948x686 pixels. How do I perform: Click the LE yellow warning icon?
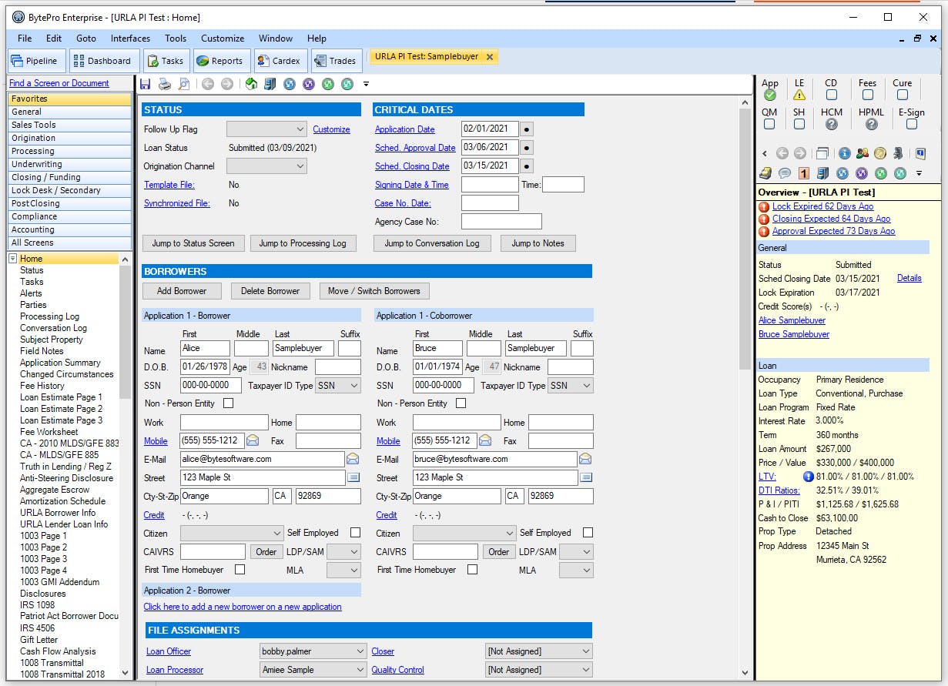pos(799,95)
